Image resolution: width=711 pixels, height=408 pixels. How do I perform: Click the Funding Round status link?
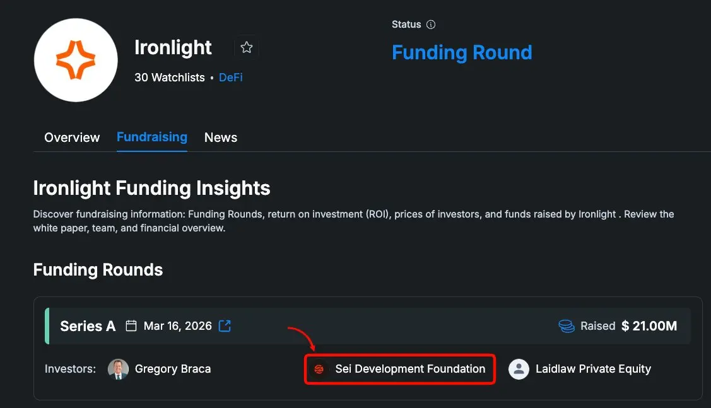click(x=462, y=52)
